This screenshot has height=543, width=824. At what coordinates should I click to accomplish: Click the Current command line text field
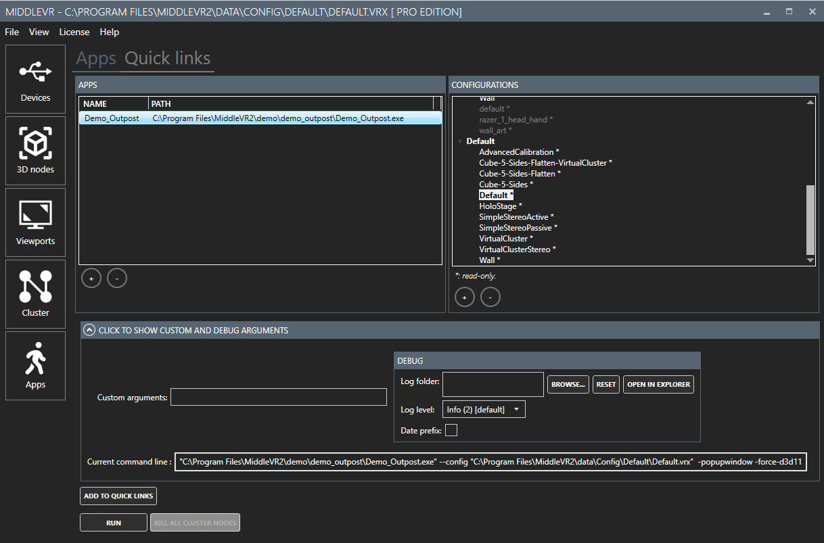[x=490, y=462]
